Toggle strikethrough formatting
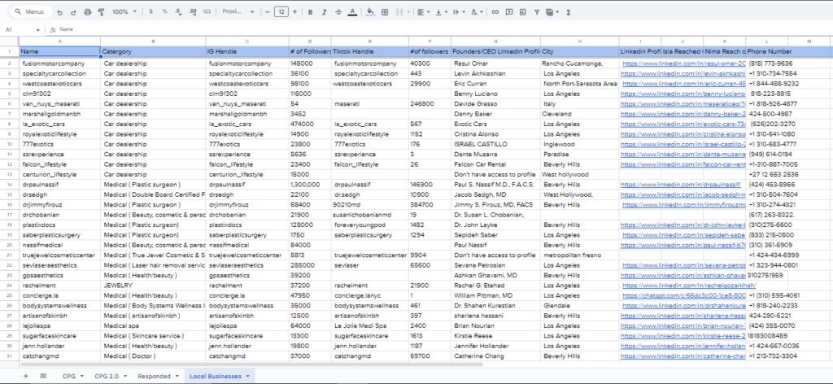 [x=338, y=11]
